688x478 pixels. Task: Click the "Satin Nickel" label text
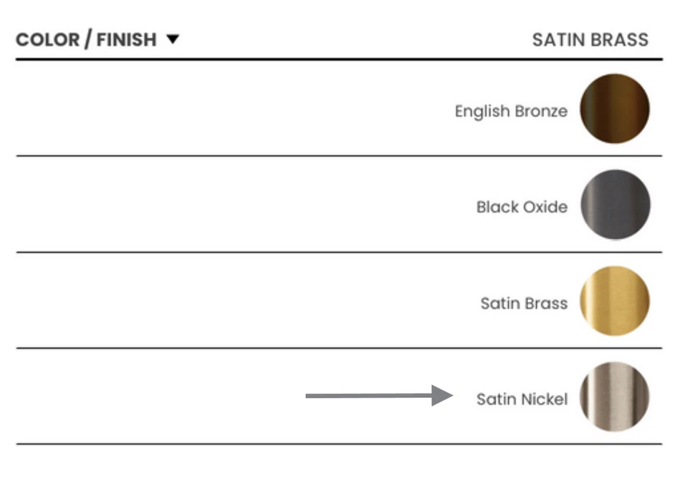click(522, 399)
